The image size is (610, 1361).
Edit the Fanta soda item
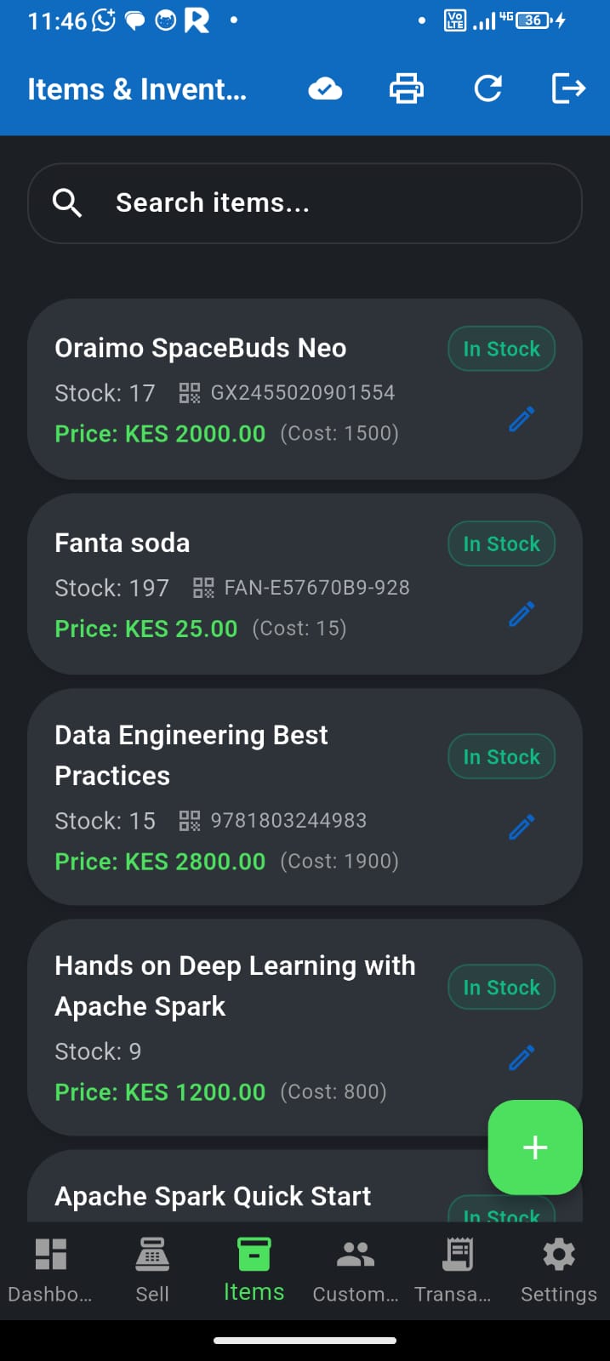pyautogui.click(x=522, y=614)
